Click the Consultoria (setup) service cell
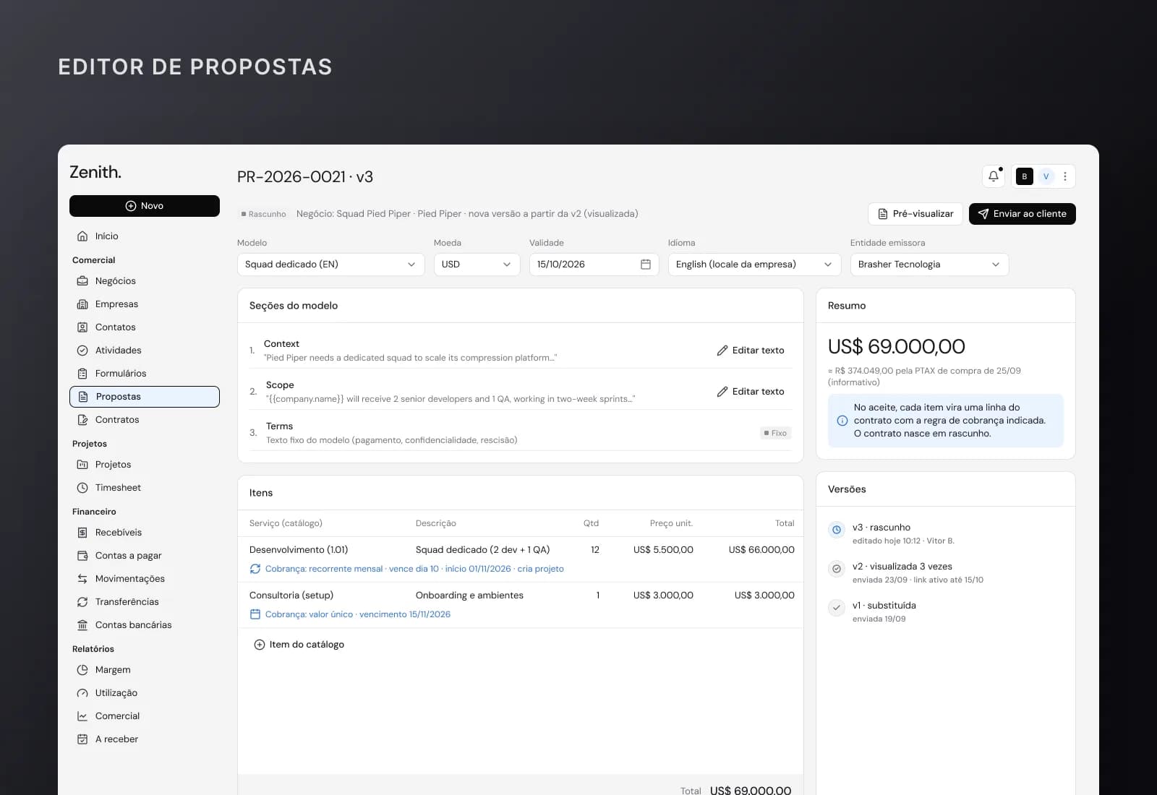 pyautogui.click(x=291, y=596)
